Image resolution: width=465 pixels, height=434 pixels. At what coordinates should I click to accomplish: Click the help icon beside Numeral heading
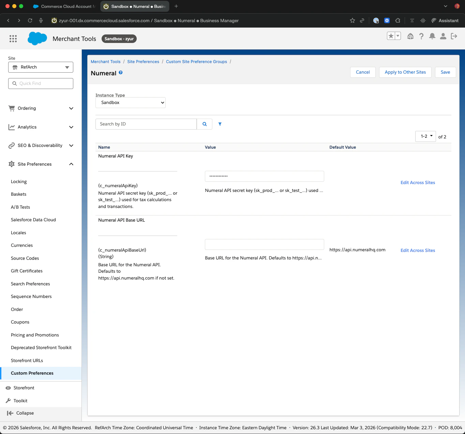[x=121, y=73]
